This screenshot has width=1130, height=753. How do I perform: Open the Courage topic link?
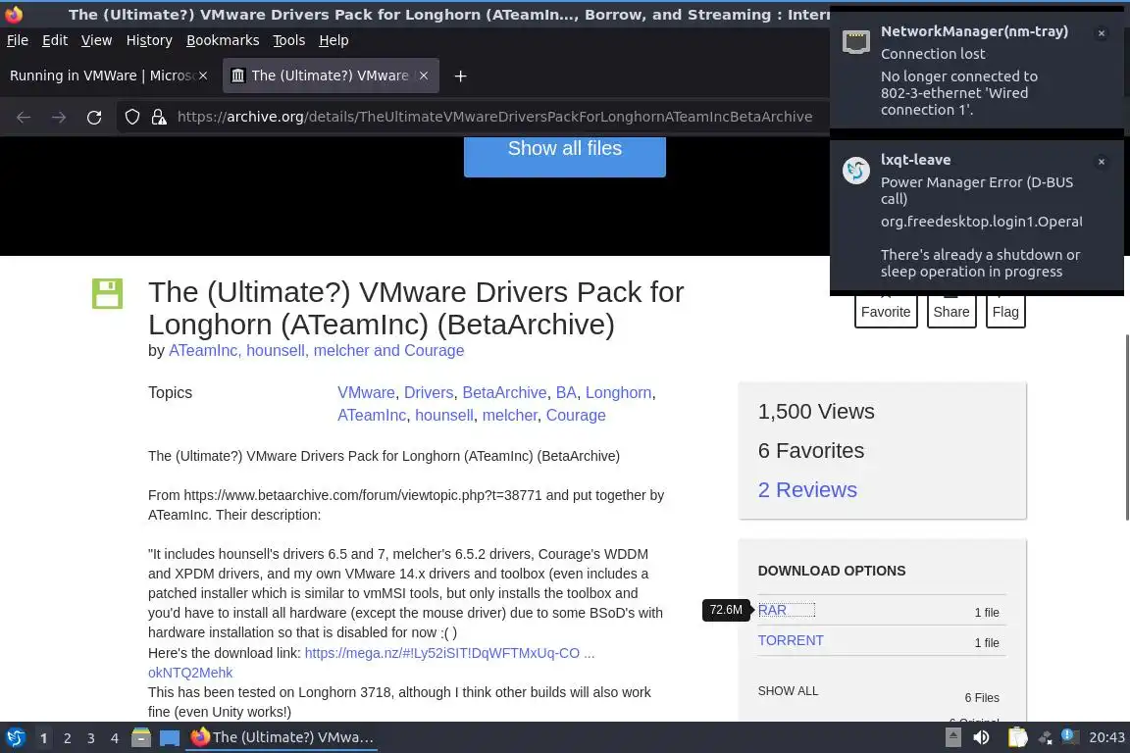tap(576, 415)
